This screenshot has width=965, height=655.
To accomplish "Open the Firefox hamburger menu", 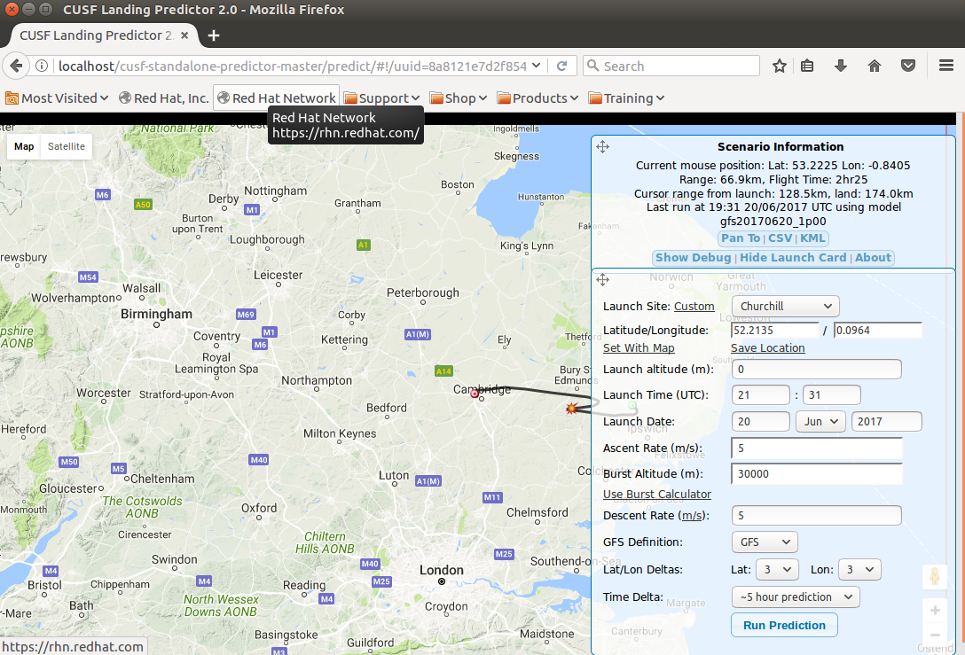I will coord(945,66).
